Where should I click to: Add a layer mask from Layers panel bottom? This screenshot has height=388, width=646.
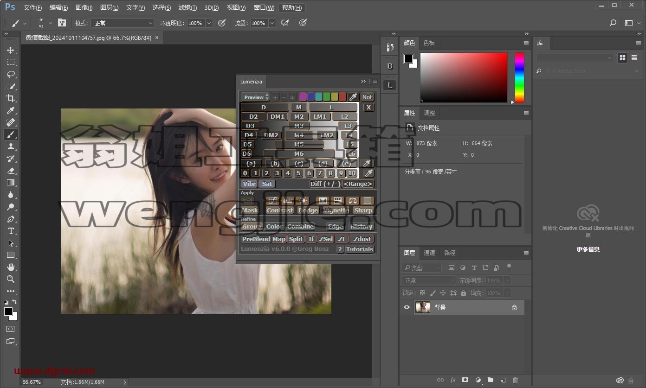(x=465, y=380)
